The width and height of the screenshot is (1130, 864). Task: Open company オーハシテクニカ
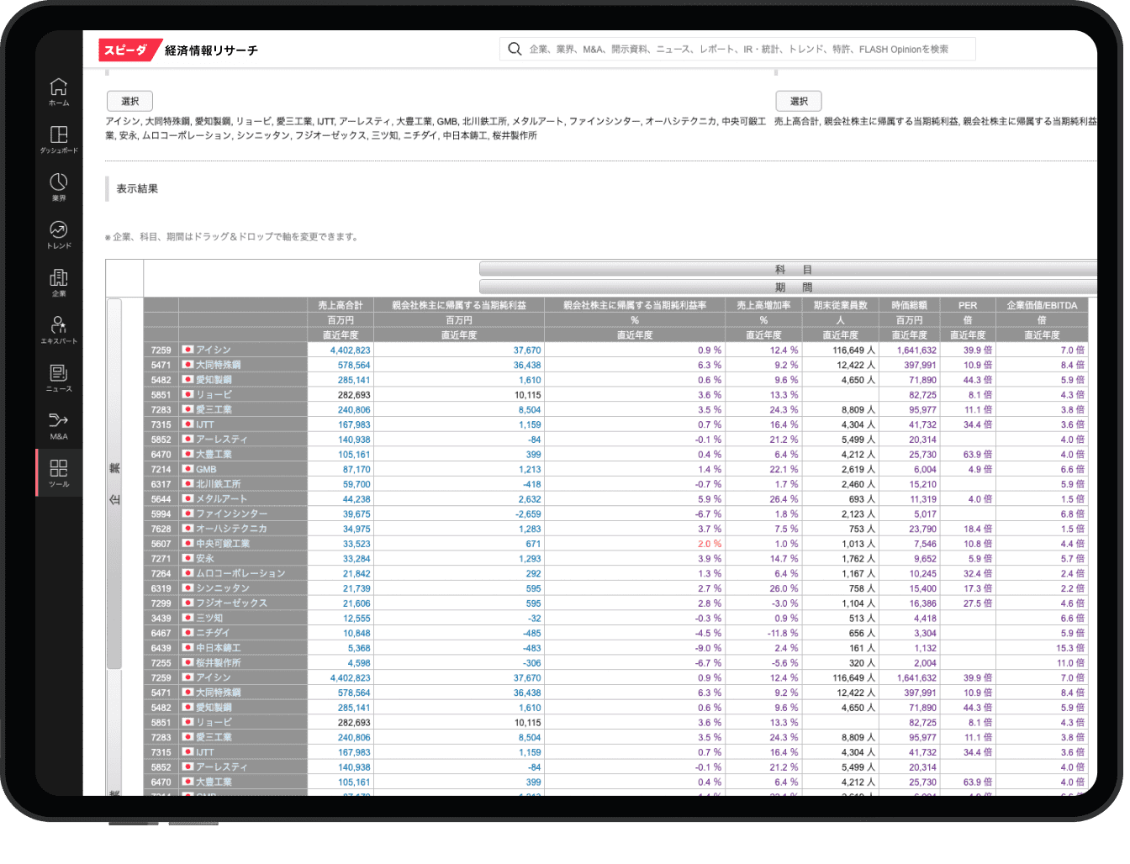point(232,529)
